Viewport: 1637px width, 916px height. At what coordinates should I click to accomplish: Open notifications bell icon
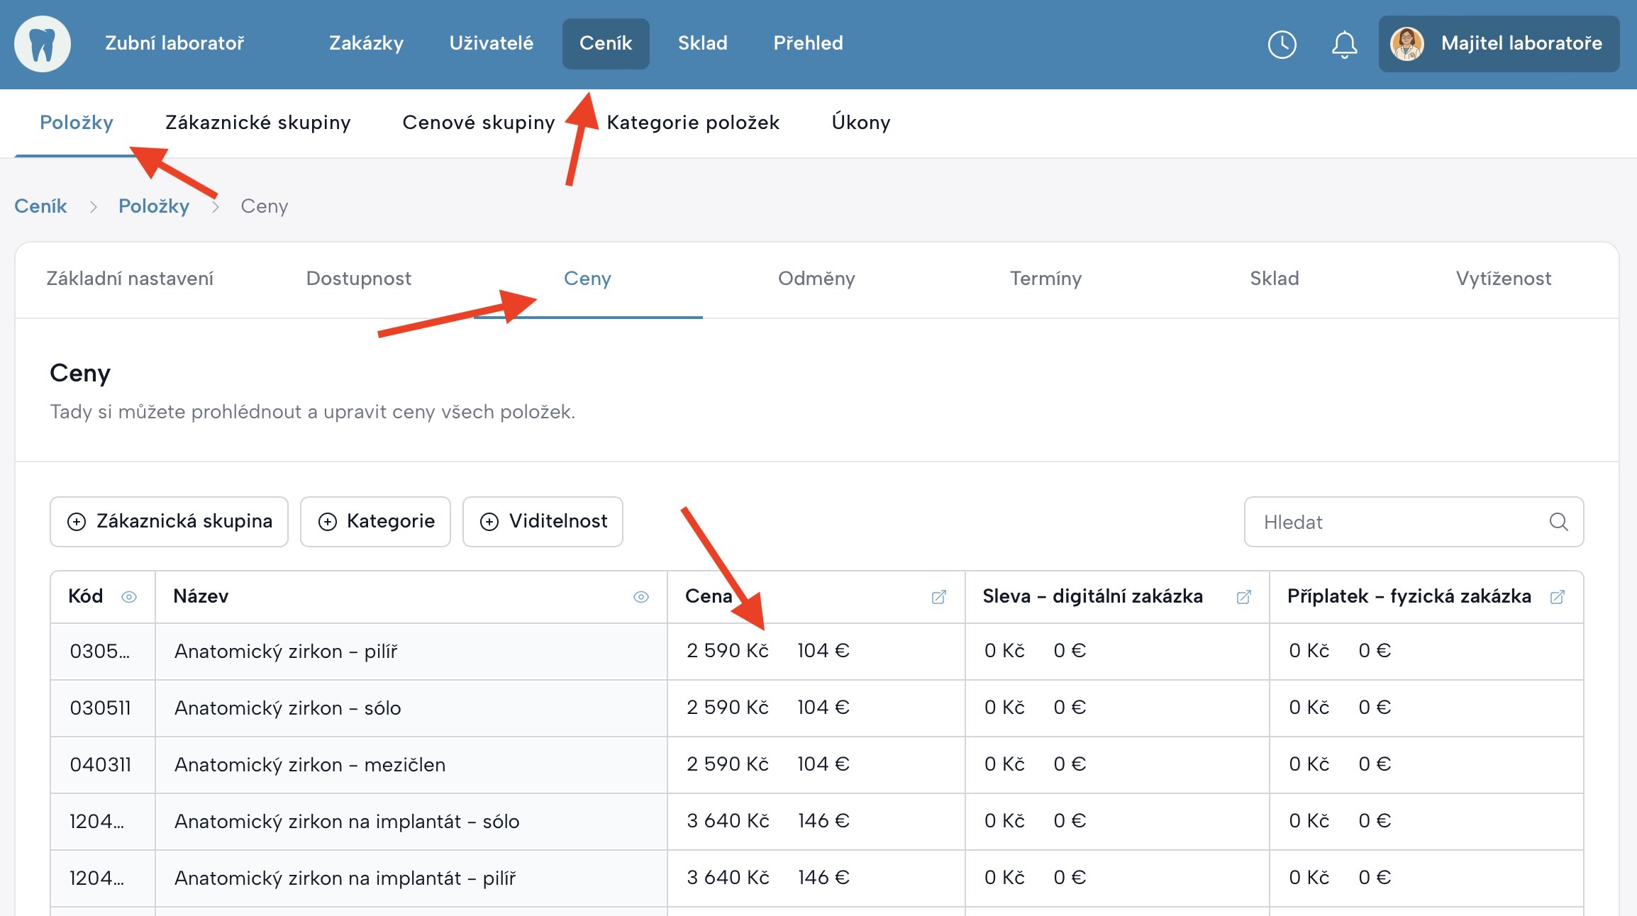1344,44
